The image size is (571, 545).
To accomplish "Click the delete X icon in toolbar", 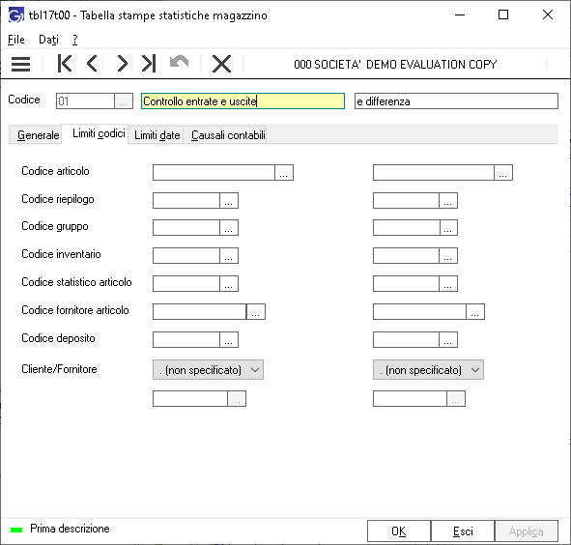I will click(221, 64).
